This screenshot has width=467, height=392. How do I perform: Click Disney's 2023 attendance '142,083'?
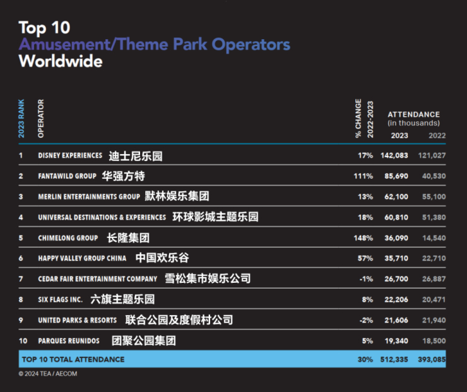coord(394,155)
